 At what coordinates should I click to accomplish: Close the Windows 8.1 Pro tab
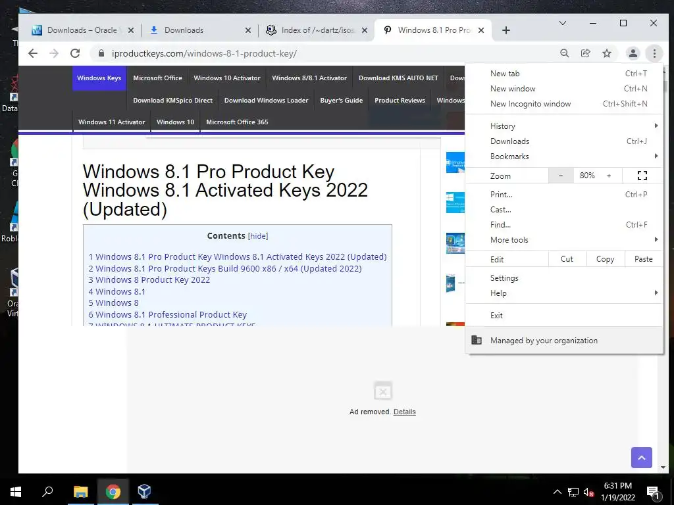coord(481,30)
